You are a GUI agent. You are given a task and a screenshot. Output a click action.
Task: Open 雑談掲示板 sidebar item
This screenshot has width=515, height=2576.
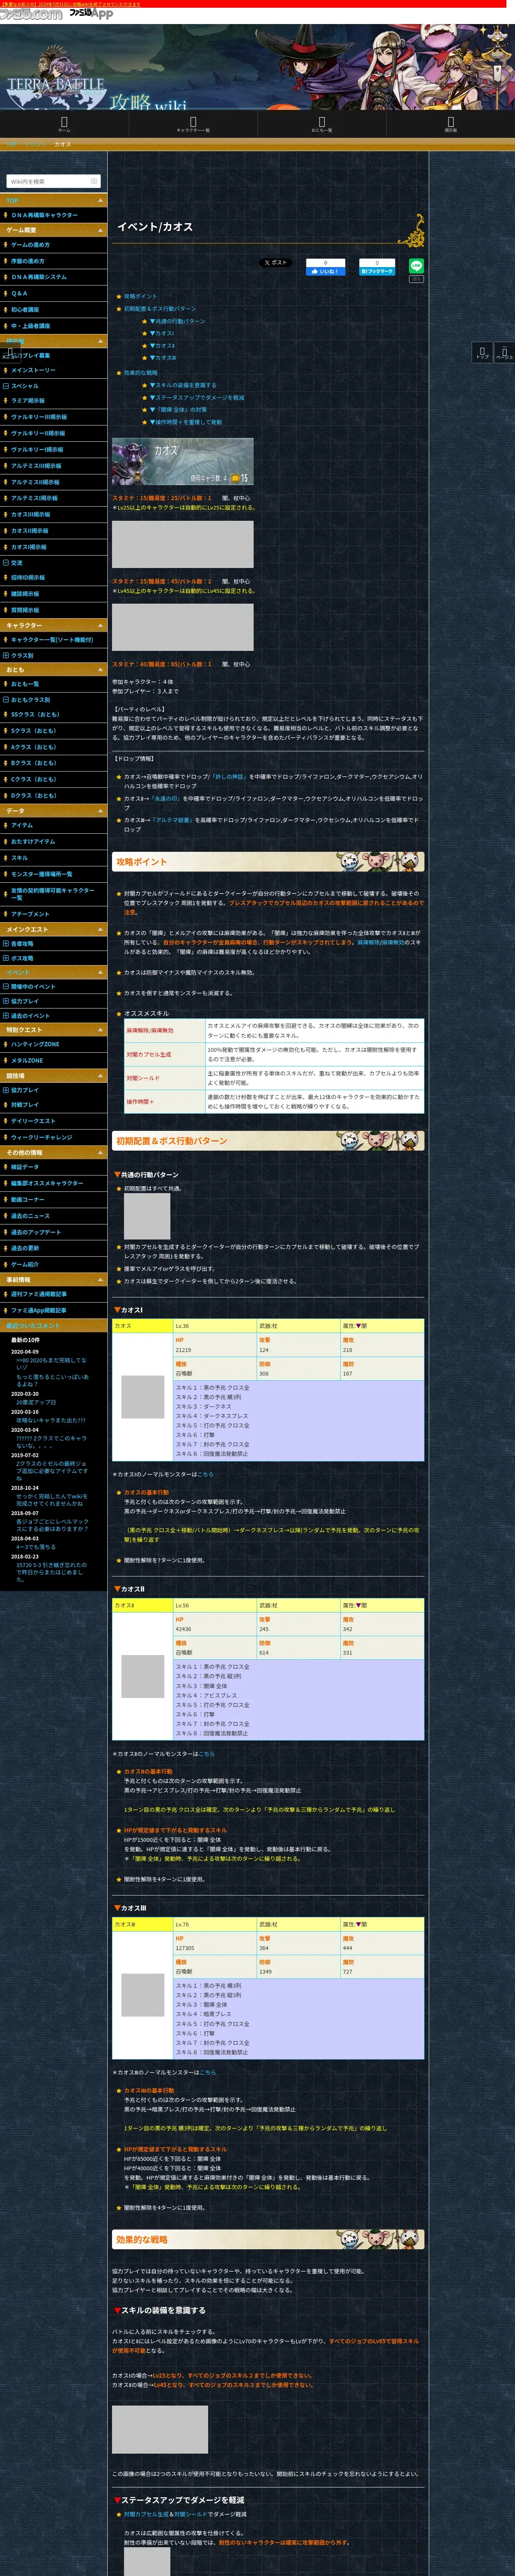pos(25,594)
